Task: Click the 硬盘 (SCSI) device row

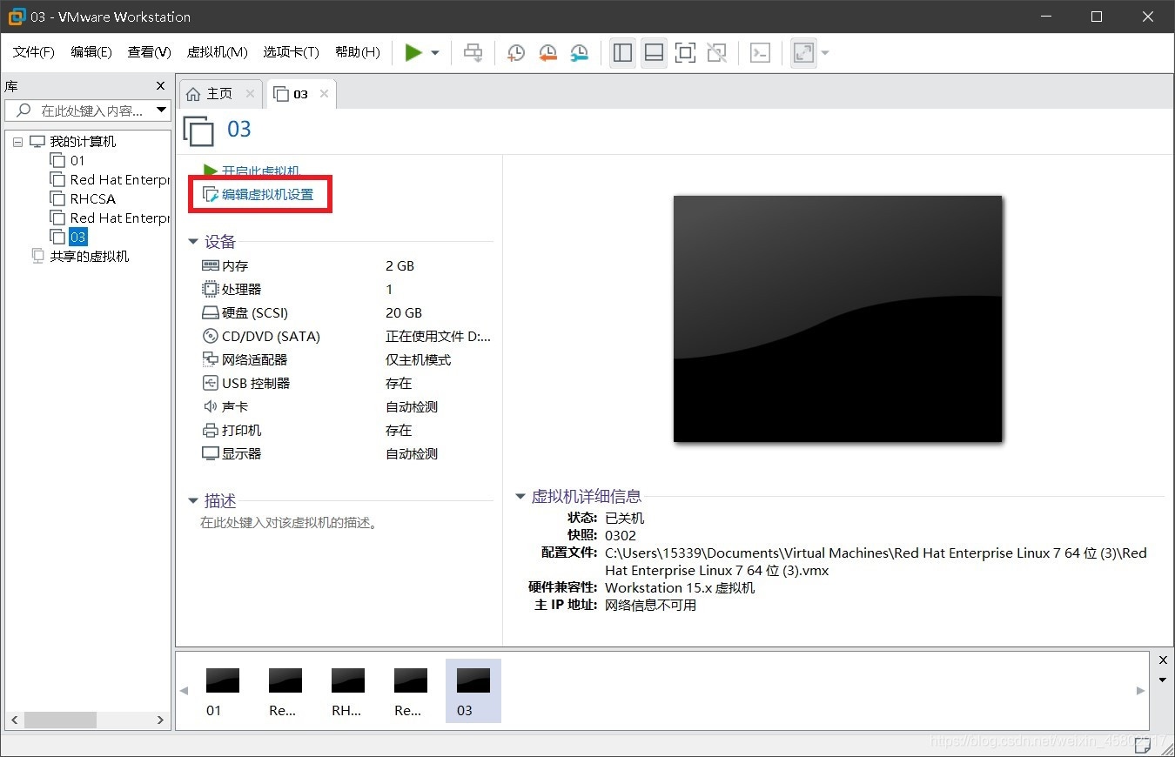Action: tap(346, 312)
